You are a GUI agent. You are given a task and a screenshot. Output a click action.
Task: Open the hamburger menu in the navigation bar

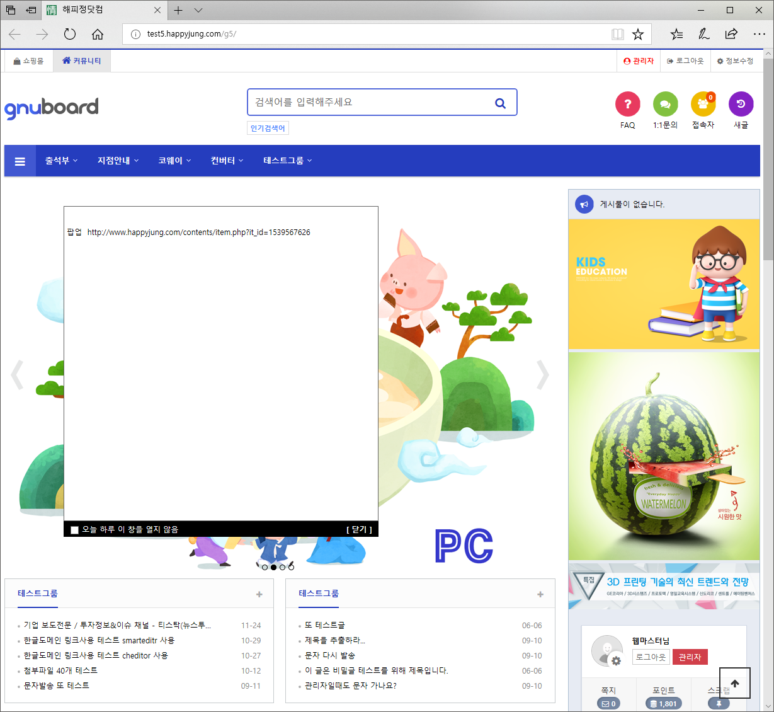coord(20,161)
